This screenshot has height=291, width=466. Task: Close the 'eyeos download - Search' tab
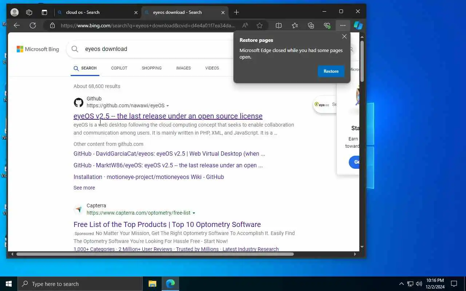223,12
